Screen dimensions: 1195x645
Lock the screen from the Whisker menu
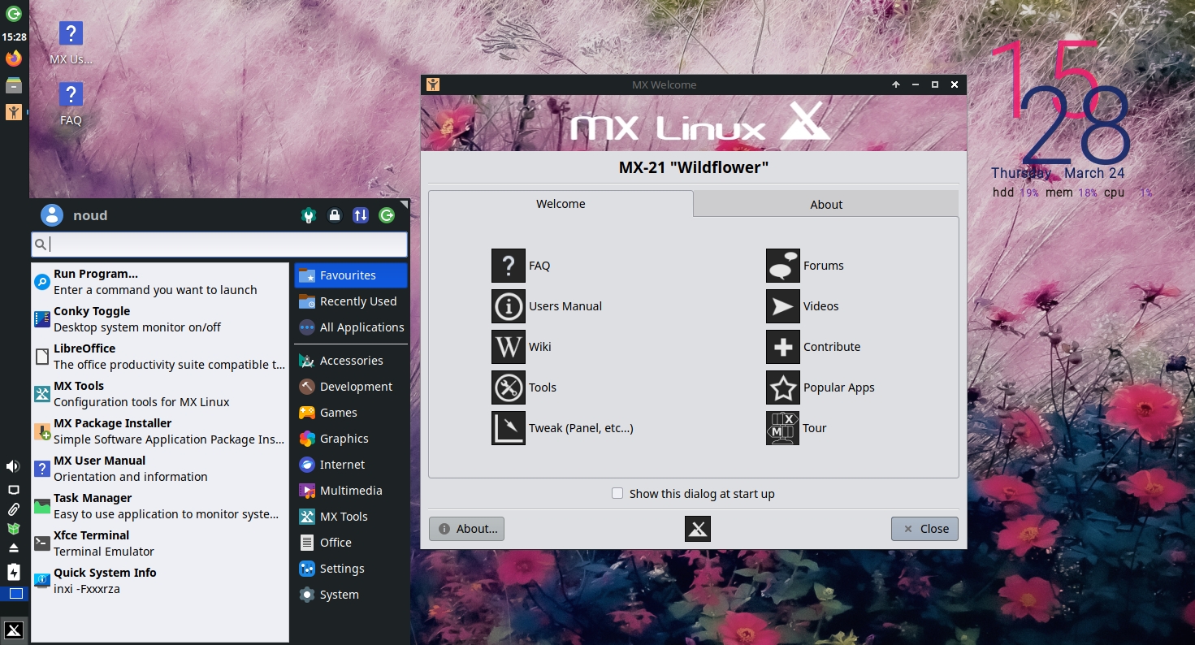click(x=335, y=215)
